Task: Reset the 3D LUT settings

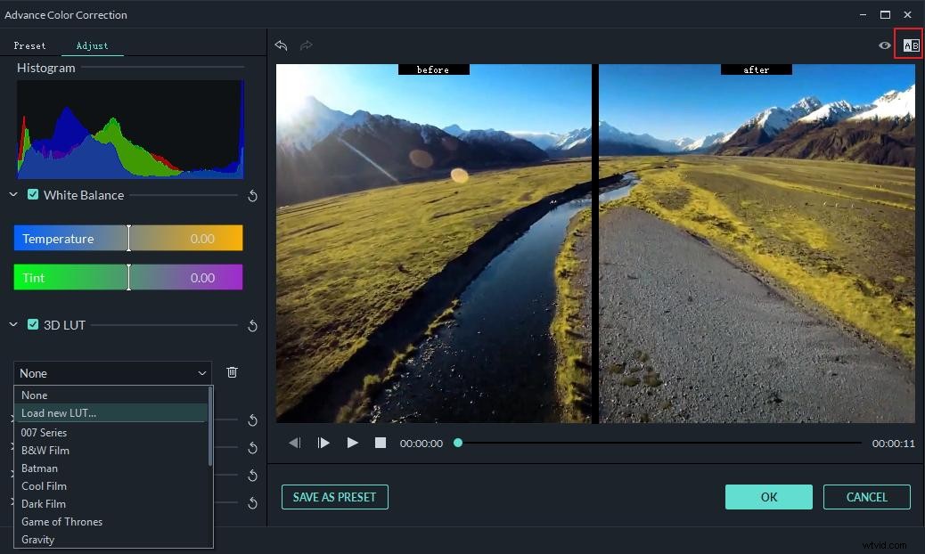Action: (x=252, y=326)
